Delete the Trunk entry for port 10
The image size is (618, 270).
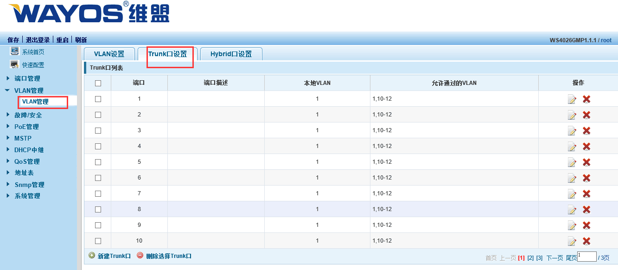pyautogui.click(x=586, y=241)
